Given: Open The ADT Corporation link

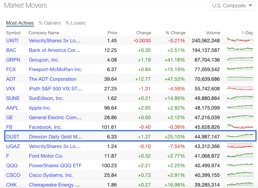Looking at the screenshot, I should 52,79.
